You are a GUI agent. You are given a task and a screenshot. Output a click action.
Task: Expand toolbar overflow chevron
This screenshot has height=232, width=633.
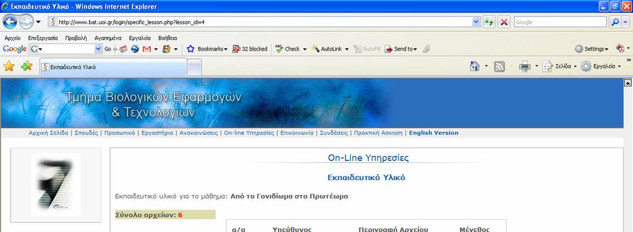pos(629,60)
